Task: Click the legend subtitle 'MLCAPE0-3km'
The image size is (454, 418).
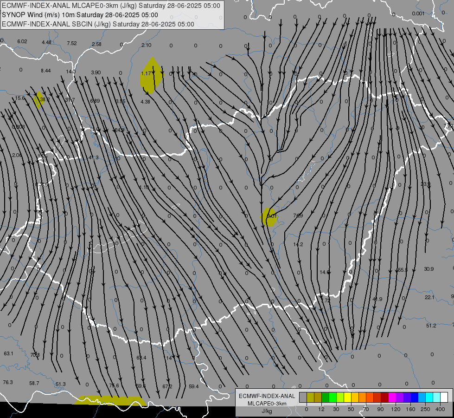Action: click(x=267, y=404)
